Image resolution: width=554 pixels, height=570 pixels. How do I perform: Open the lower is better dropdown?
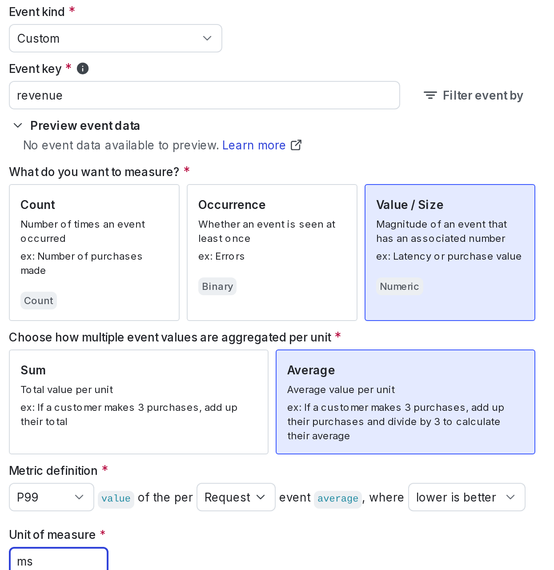(466, 497)
